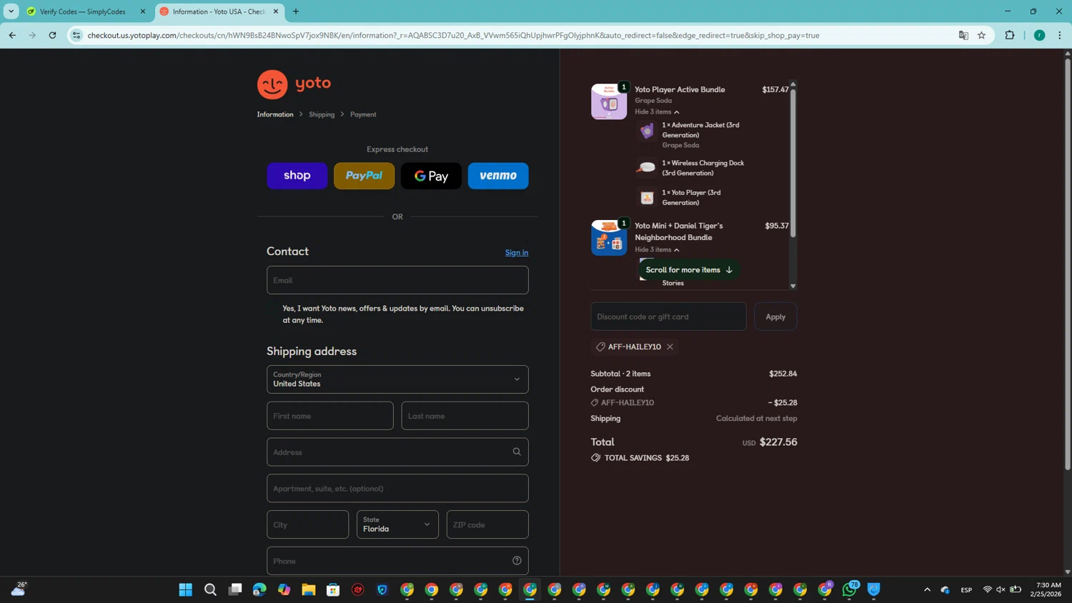Open Microsoft Store from taskbar

333,589
